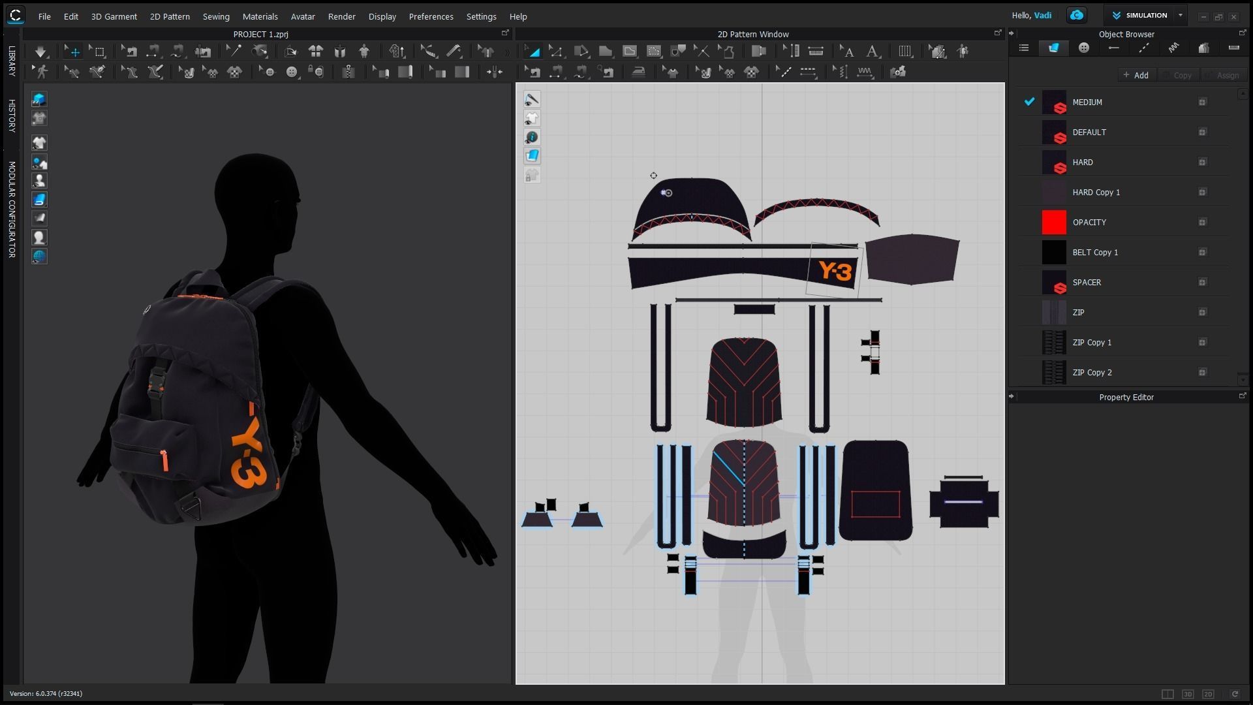Undock the Property Editor panel
The height and width of the screenshot is (705, 1253).
[x=1242, y=396]
